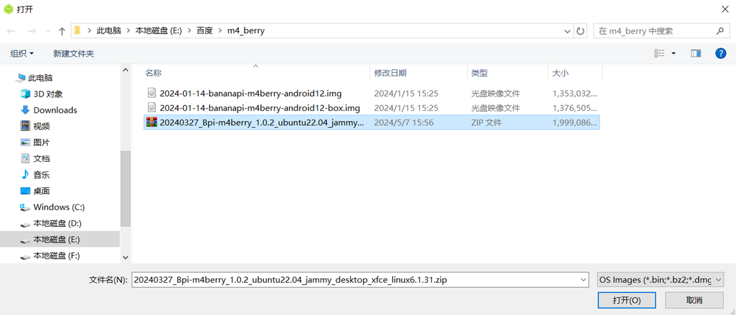Click size 1,353,032 cell
This screenshot has width=736, height=315.
(575, 93)
